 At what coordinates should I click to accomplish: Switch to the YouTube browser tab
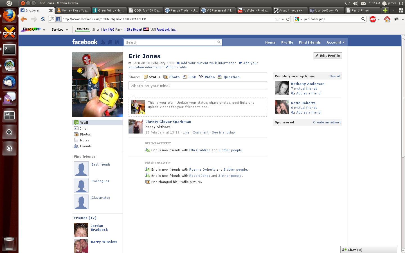254,10
